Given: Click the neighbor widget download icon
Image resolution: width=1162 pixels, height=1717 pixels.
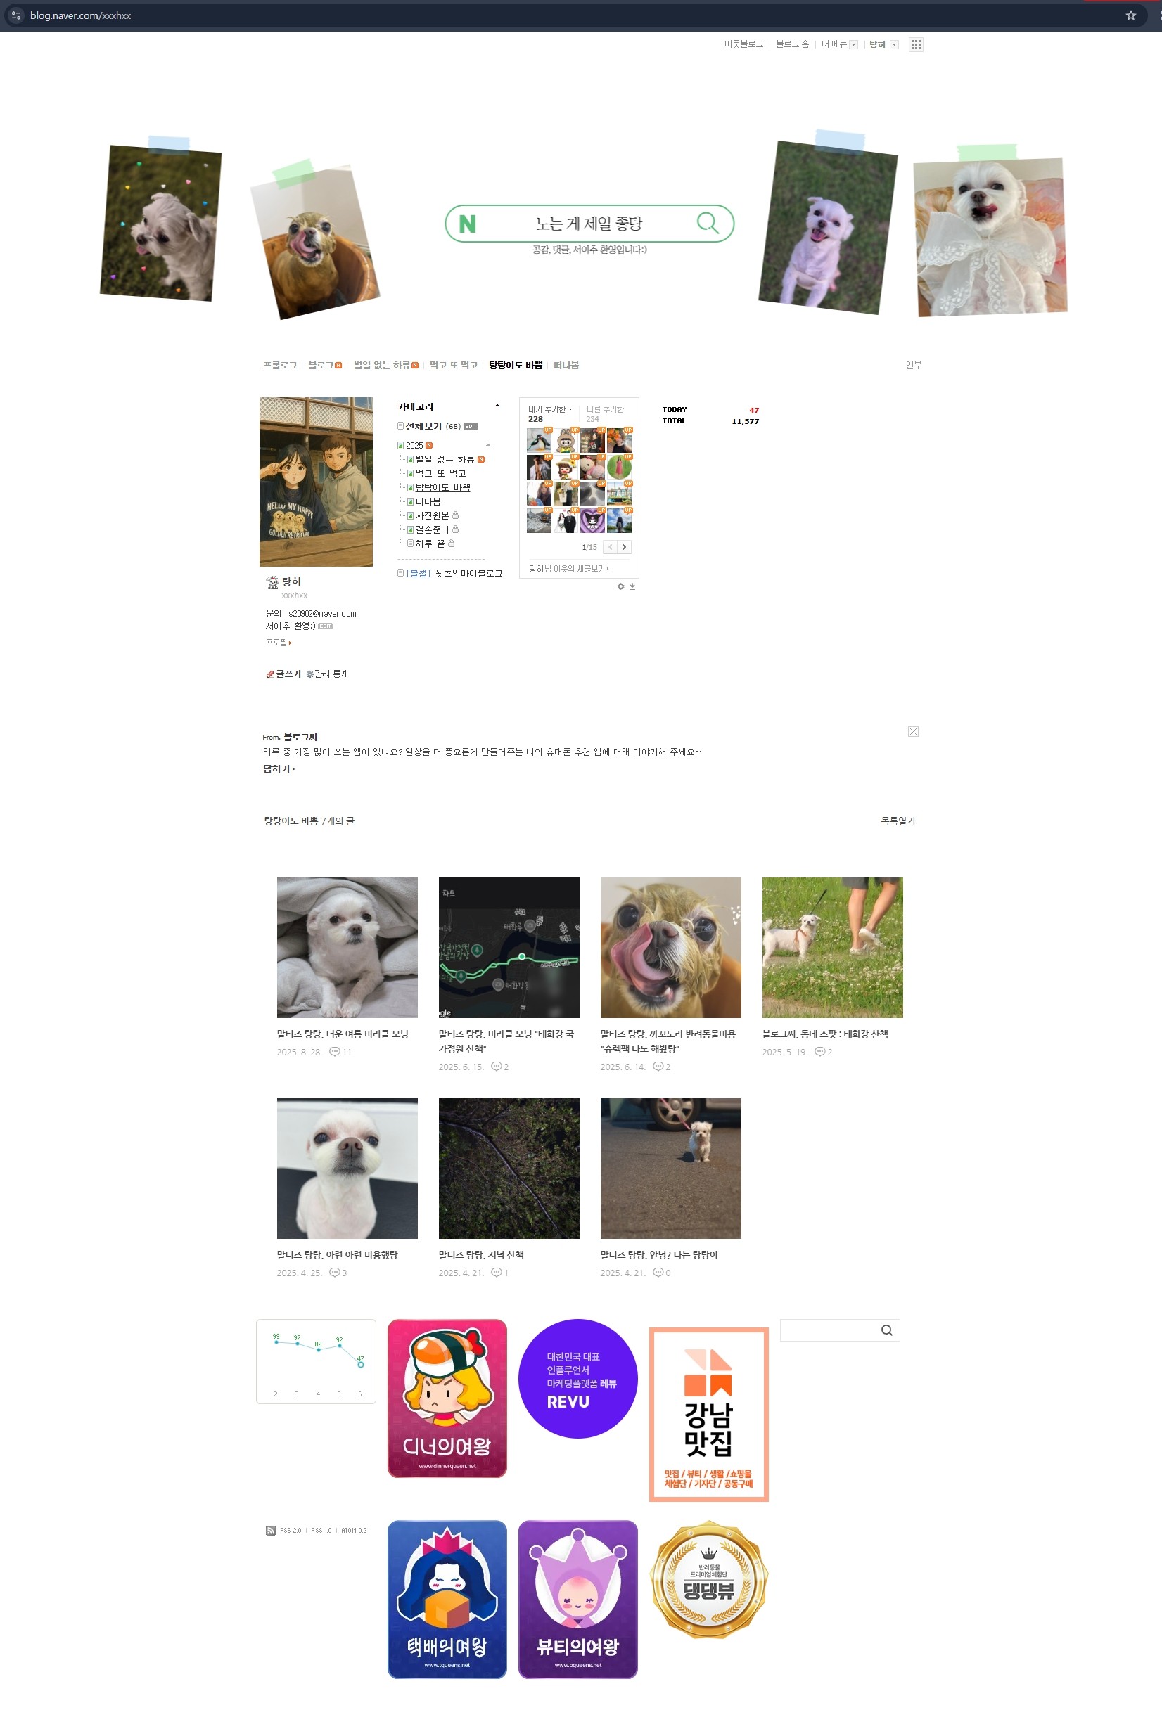Looking at the screenshot, I should tap(632, 586).
